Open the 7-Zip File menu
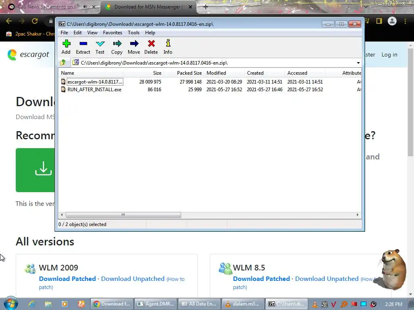Viewport: 414px width, 310px height. click(x=64, y=33)
